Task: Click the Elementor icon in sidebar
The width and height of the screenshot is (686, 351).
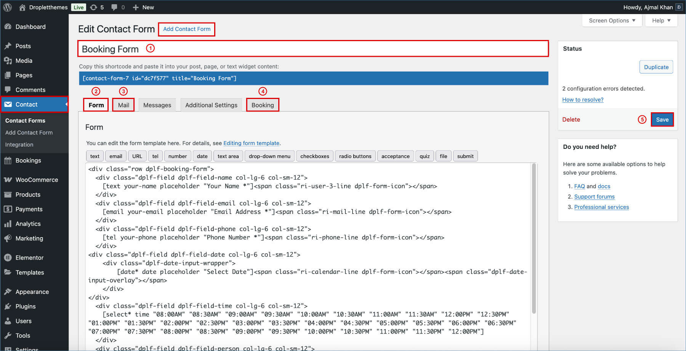Action: tap(8, 258)
